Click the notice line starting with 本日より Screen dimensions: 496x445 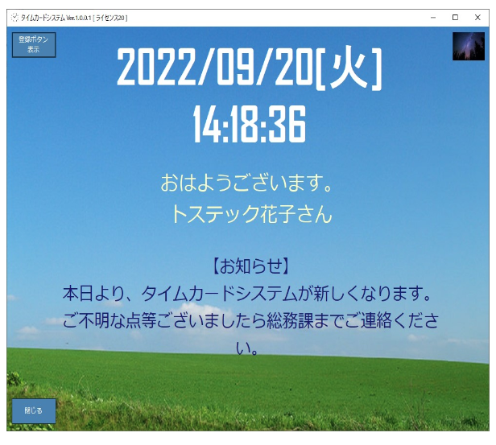250,291
